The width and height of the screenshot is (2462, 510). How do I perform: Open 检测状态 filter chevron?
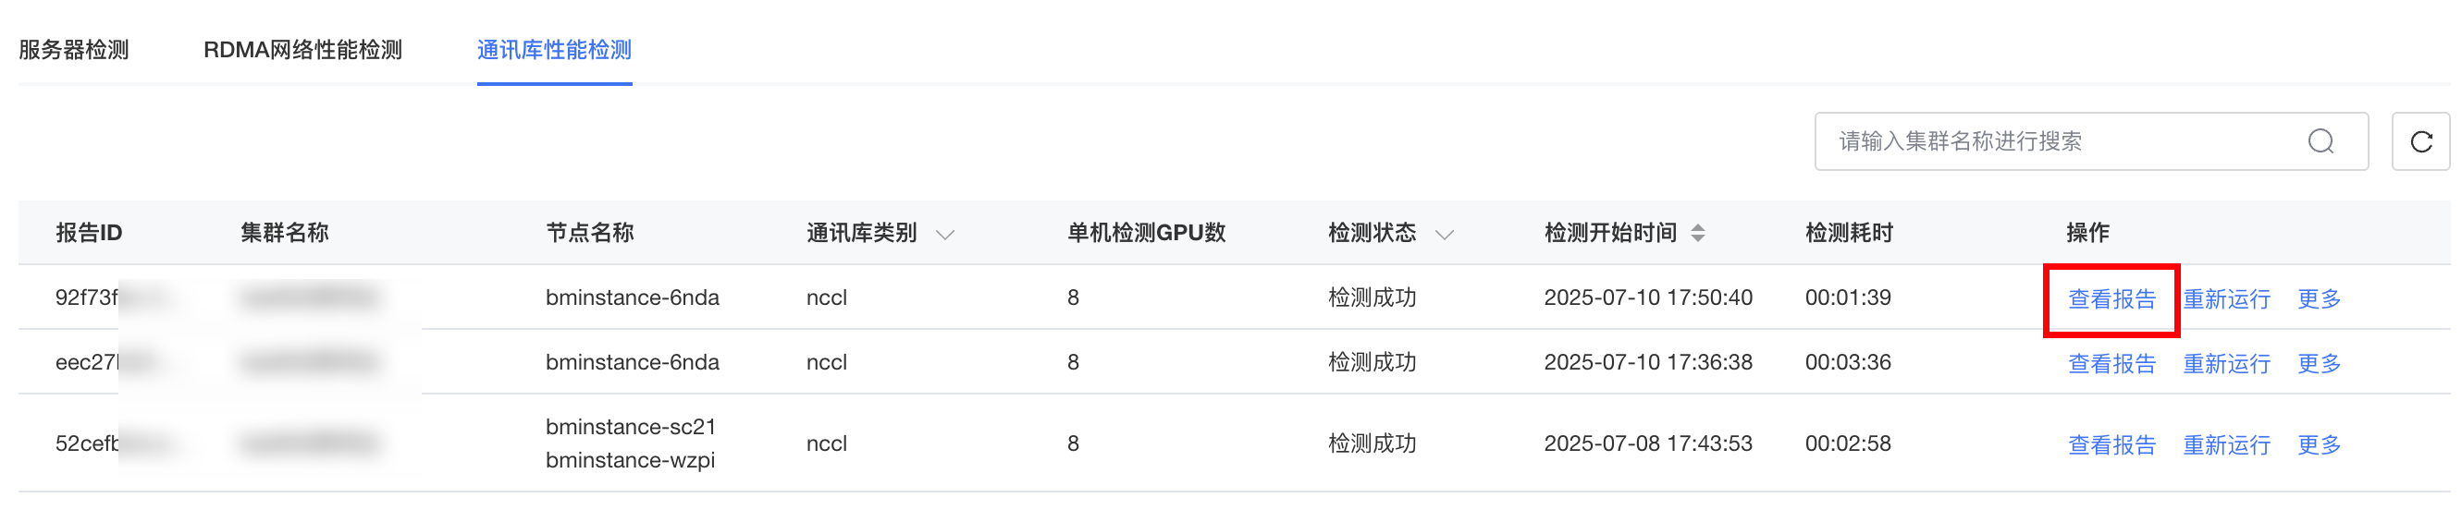tap(1444, 235)
